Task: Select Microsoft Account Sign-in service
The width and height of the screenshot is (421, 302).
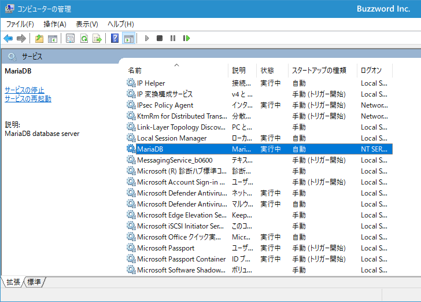Action: point(181,182)
